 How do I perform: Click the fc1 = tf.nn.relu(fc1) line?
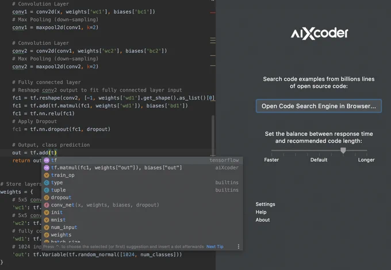click(x=43, y=113)
